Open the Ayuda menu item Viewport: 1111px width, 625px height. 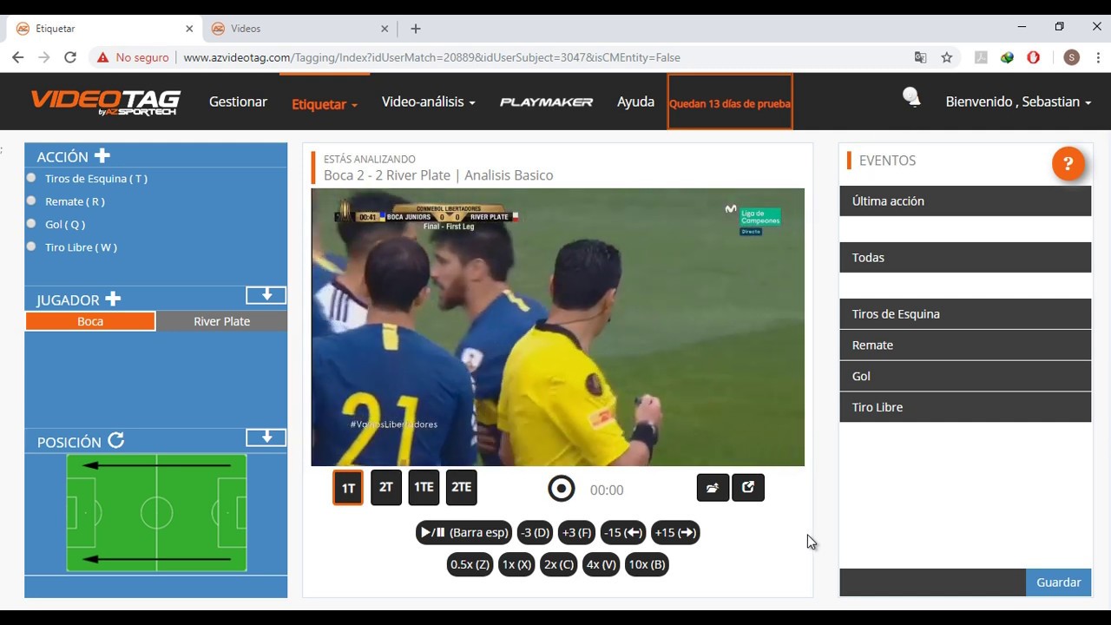pos(635,102)
